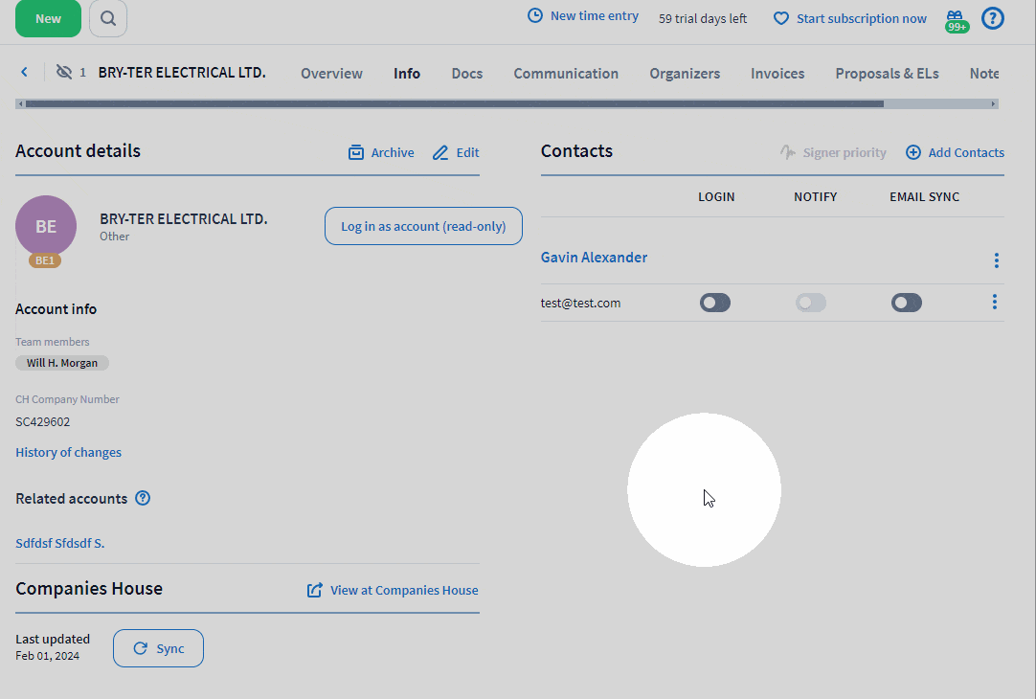This screenshot has width=1036, height=699.
Task: Open the Invoices tab
Action: pos(777,74)
